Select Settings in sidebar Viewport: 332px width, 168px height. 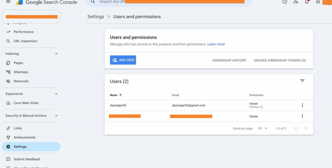point(31,147)
